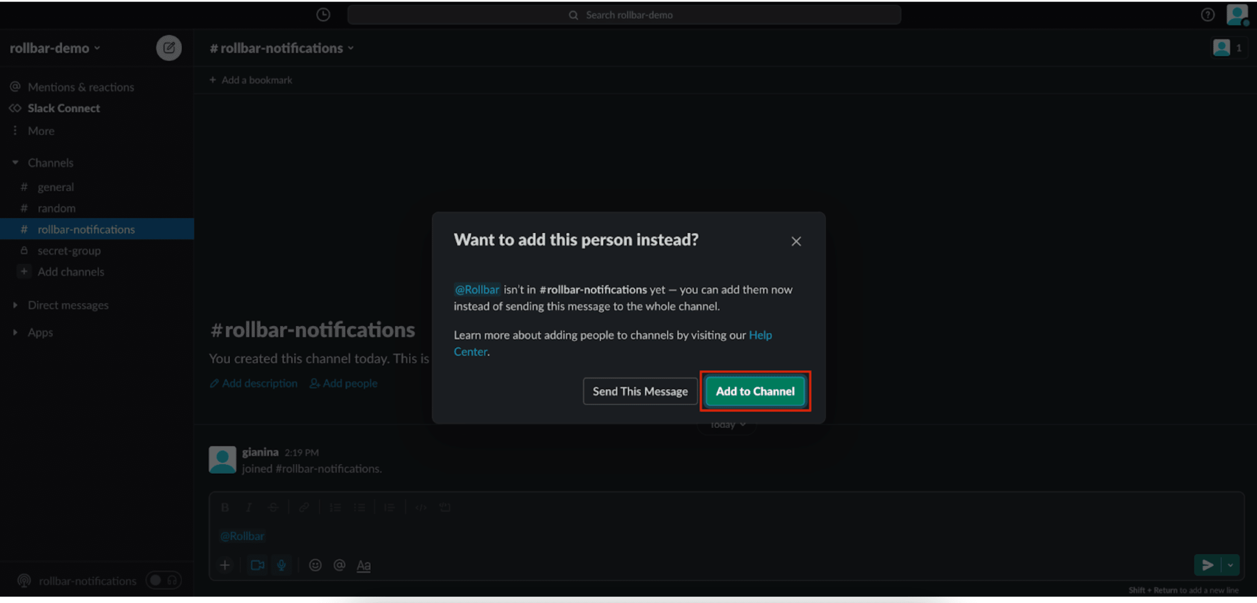Record a video clip icon
Image resolution: width=1257 pixels, height=603 pixels.
(257, 565)
